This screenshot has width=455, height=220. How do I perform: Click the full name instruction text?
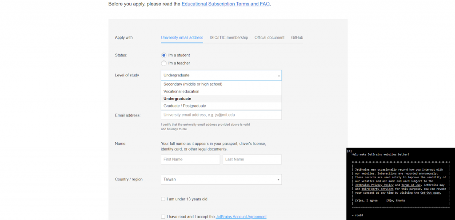[x=213, y=147]
